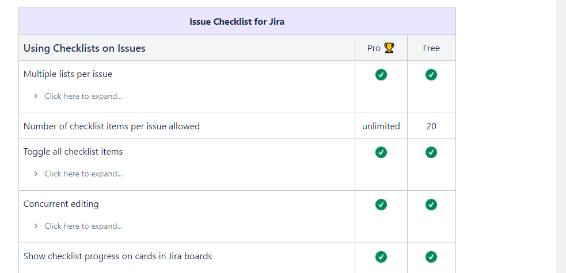This screenshot has height=273, width=566.
Task: Click Pro checkmark for checklist progress on cards
Action: click(381, 257)
